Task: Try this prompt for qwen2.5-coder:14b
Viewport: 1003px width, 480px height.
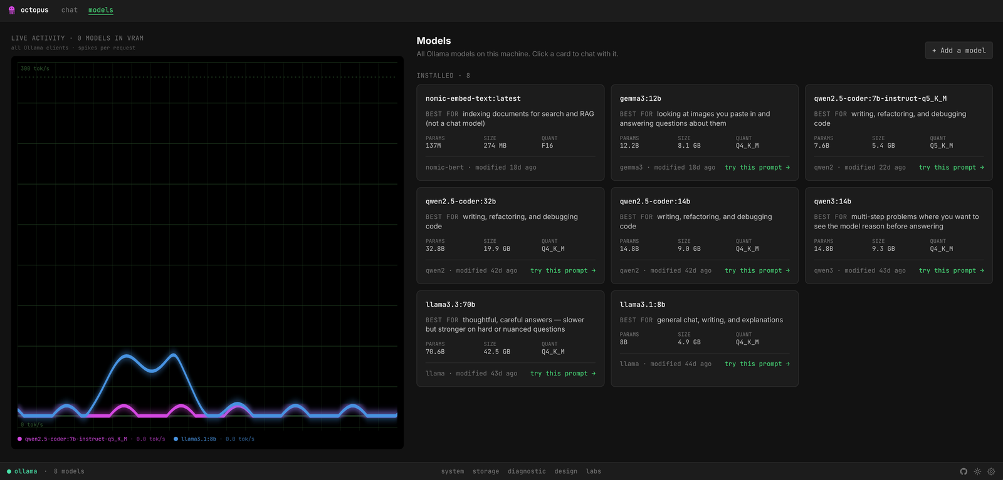Action: (757, 271)
